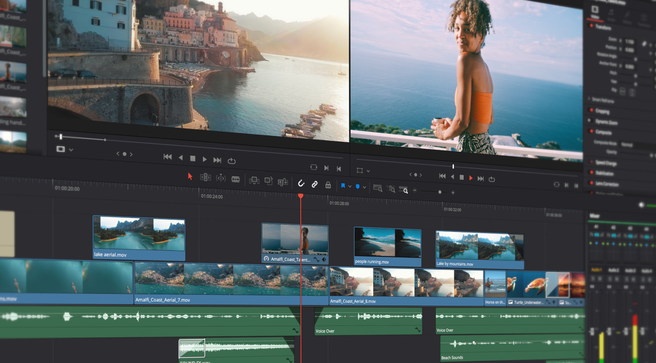Select the Beach Sounds audio clip

(x=512, y=349)
